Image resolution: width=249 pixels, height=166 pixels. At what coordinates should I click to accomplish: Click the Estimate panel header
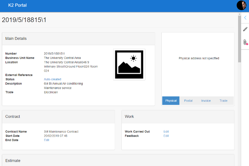tap(118, 160)
